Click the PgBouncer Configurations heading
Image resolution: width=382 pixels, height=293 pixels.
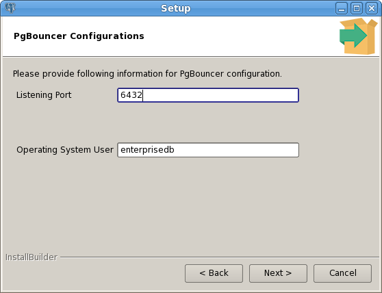pyautogui.click(x=79, y=36)
